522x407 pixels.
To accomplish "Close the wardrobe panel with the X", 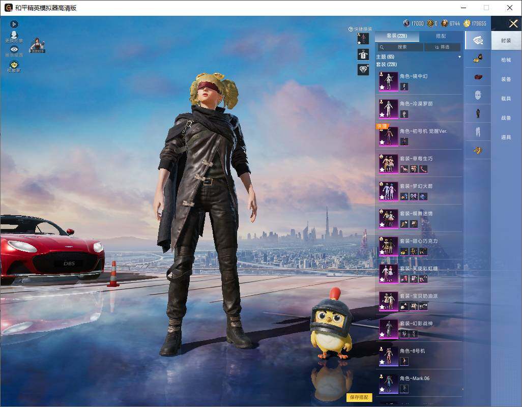I will 513,23.
